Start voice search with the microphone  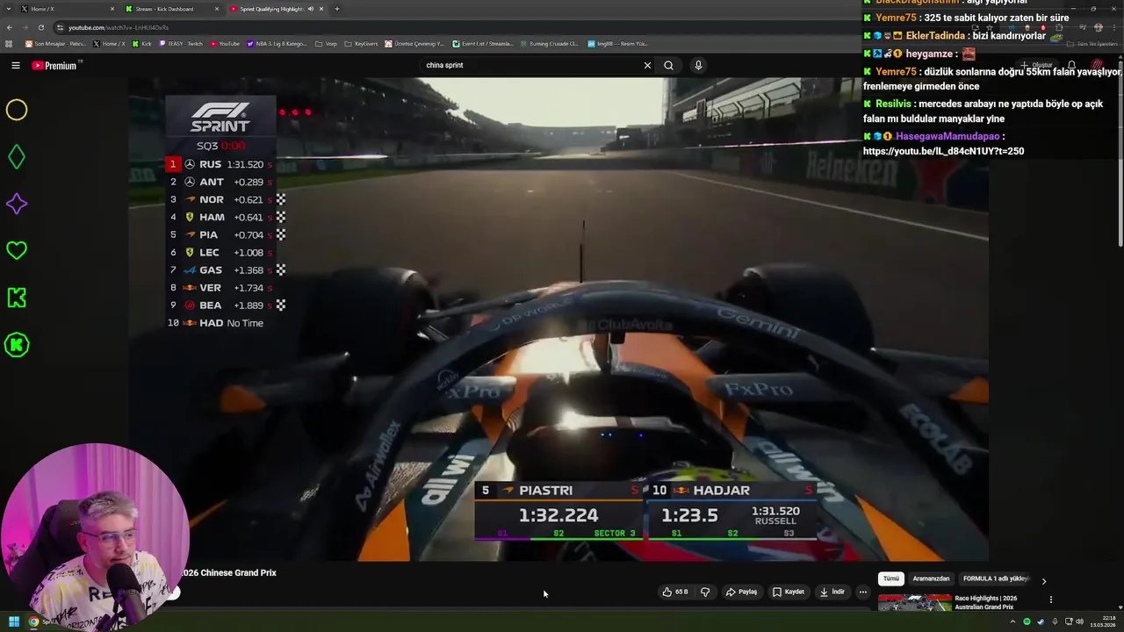[698, 65]
